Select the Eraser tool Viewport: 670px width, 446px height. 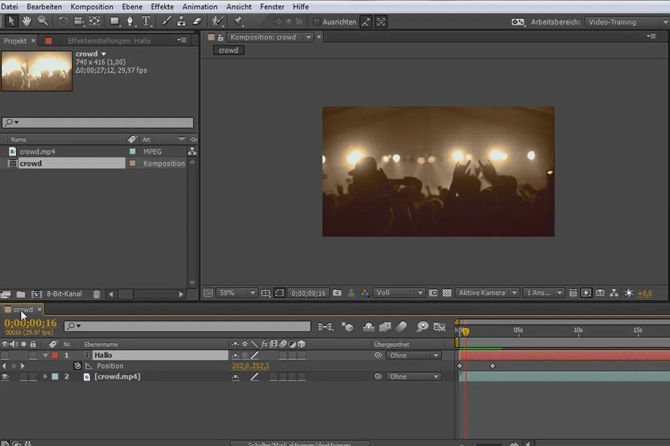click(x=197, y=21)
